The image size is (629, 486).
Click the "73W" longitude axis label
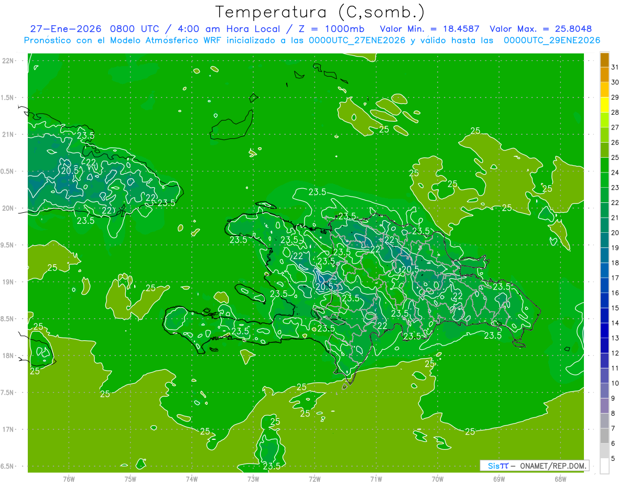253,479
